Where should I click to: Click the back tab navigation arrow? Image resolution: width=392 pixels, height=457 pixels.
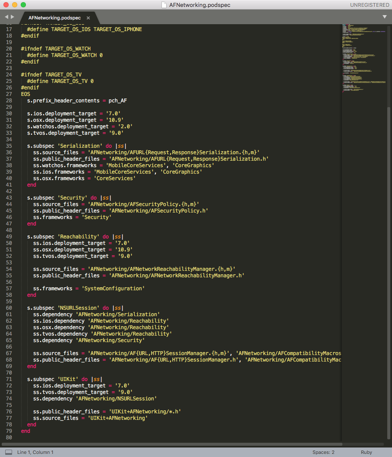coord(6,17)
